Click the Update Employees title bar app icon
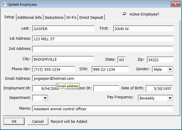Screen dimensions: 182x130 point(4,4)
